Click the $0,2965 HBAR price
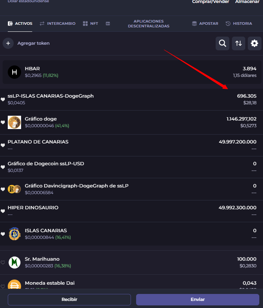The image size is (263, 308). (33, 75)
